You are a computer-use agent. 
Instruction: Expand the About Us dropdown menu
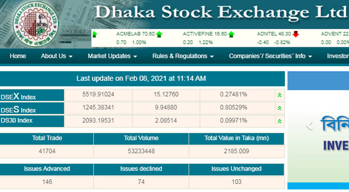point(57,56)
